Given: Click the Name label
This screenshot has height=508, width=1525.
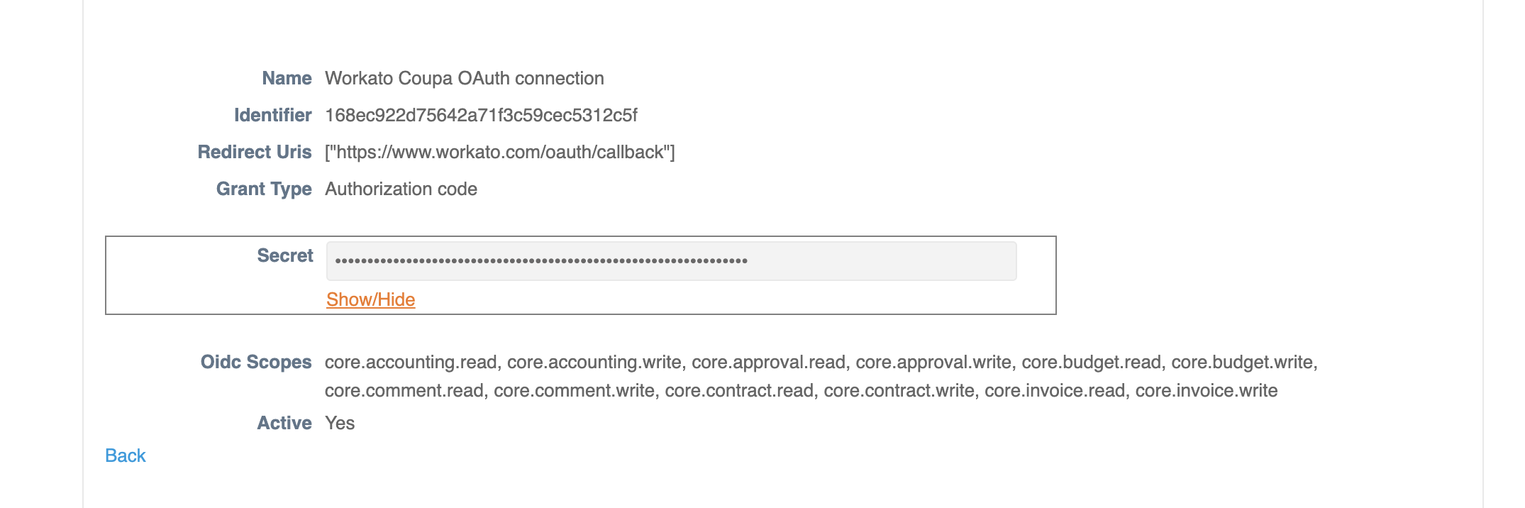Looking at the screenshot, I should [287, 78].
